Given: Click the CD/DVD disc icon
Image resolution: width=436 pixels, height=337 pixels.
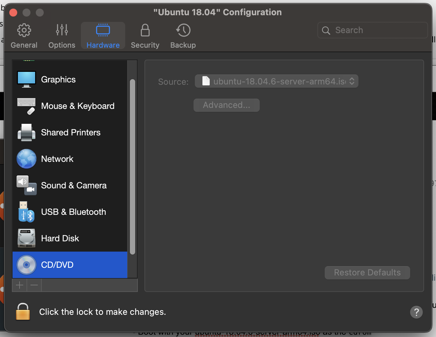Looking at the screenshot, I should (x=27, y=265).
